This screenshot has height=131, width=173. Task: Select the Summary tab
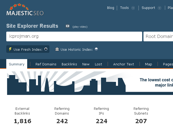17,64
